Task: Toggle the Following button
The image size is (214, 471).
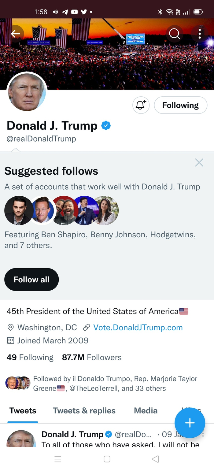Action: point(180,105)
